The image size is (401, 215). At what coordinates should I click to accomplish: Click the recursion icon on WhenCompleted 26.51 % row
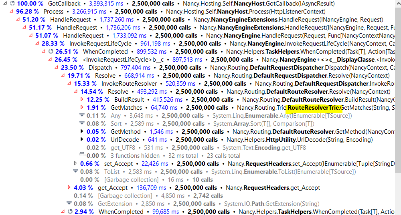(51, 51)
